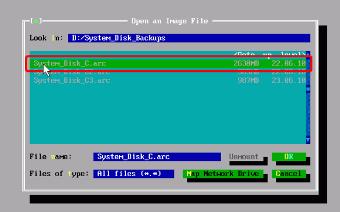Click the 987MB size of System_Disk_C3.arc
Screen dimensions: 340x212
pos(248,81)
